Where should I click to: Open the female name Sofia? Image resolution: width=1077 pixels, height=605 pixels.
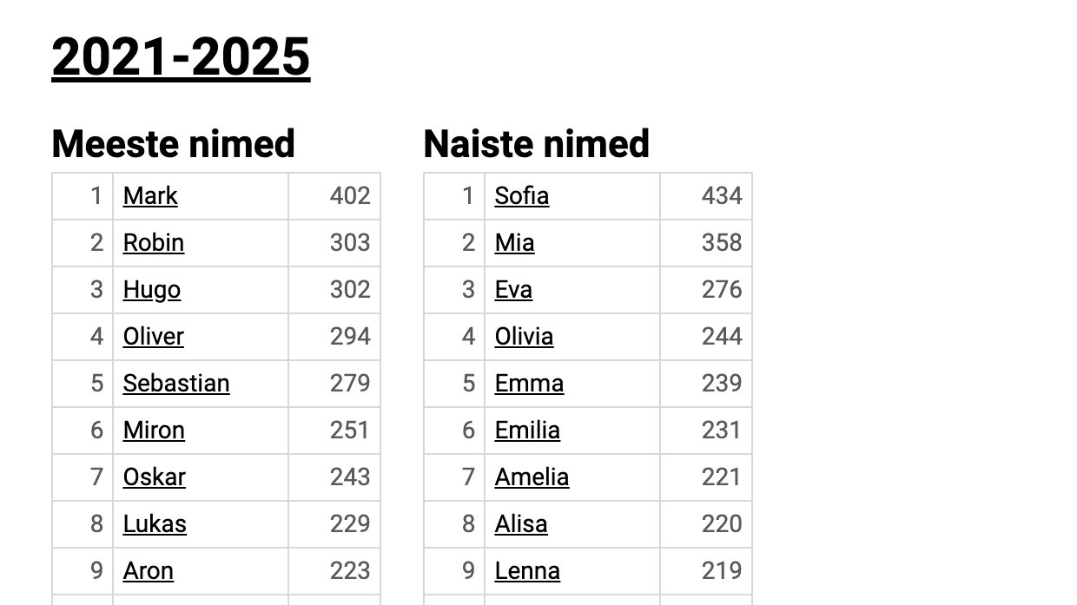pyautogui.click(x=522, y=196)
